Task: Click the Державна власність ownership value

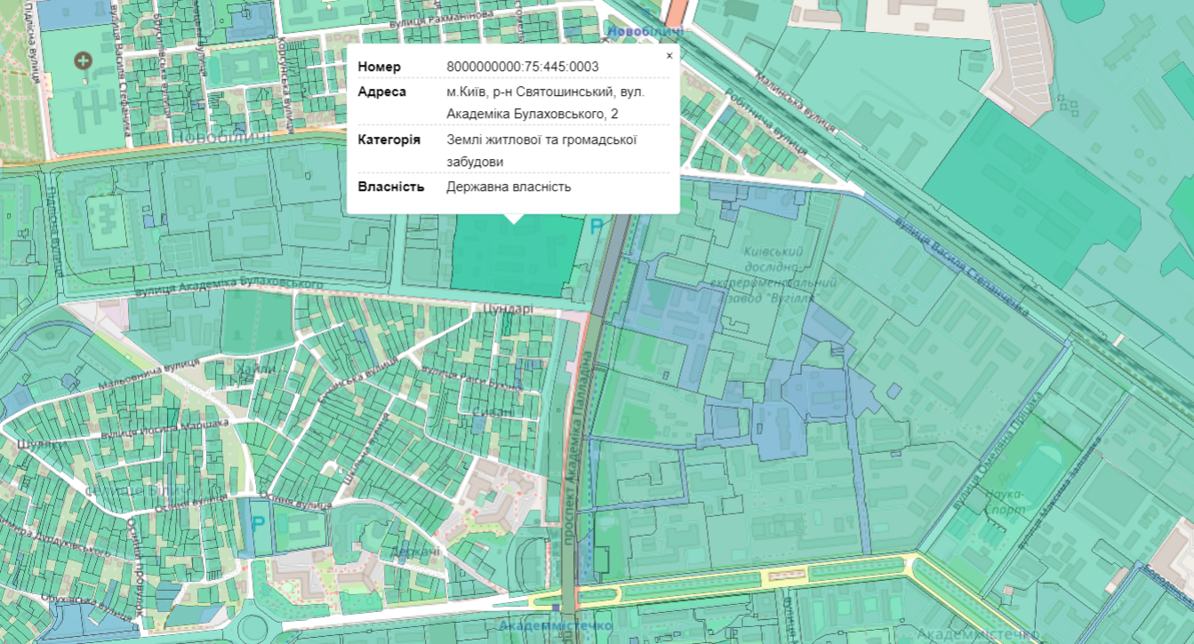Action: click(x=509, y=187)
